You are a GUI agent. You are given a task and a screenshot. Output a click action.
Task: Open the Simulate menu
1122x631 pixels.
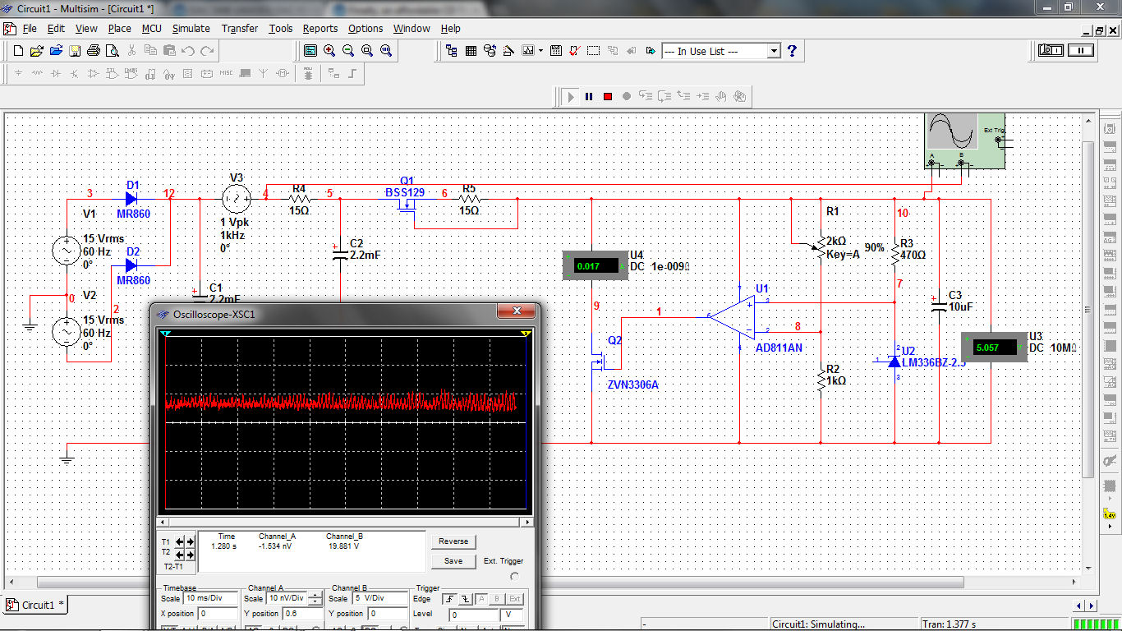(191, 28)
